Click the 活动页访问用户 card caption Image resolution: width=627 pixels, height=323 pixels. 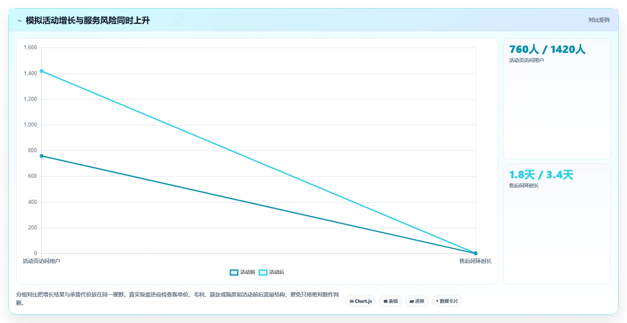coord(526,60)
